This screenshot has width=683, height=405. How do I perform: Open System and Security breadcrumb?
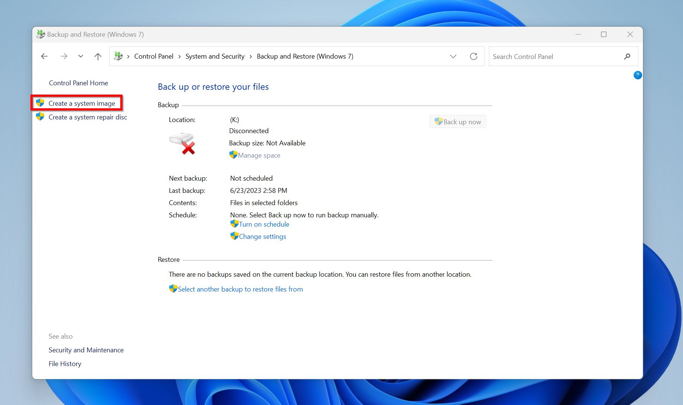coord(215,56)
